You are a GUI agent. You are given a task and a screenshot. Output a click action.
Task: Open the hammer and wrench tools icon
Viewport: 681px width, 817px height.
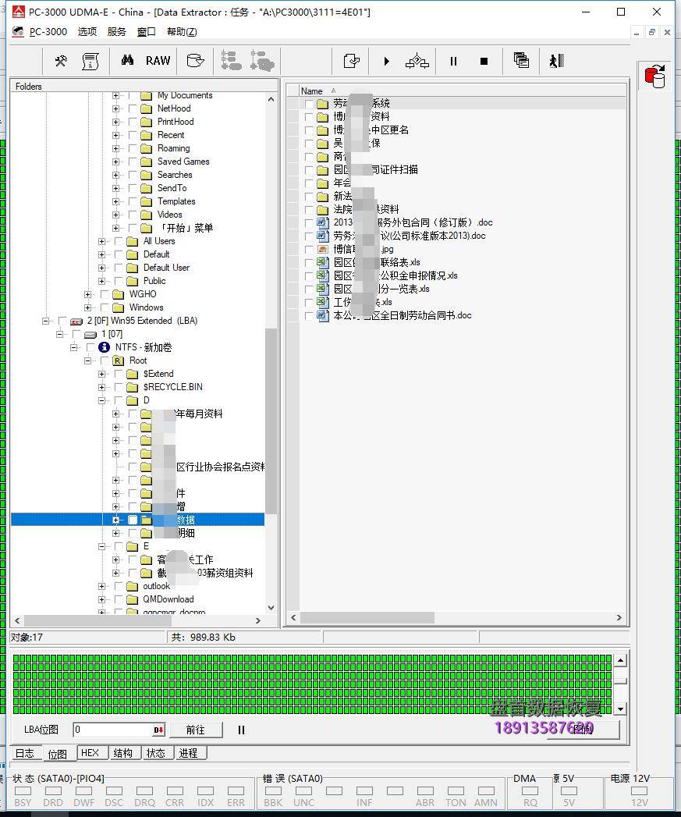[61, 61]
